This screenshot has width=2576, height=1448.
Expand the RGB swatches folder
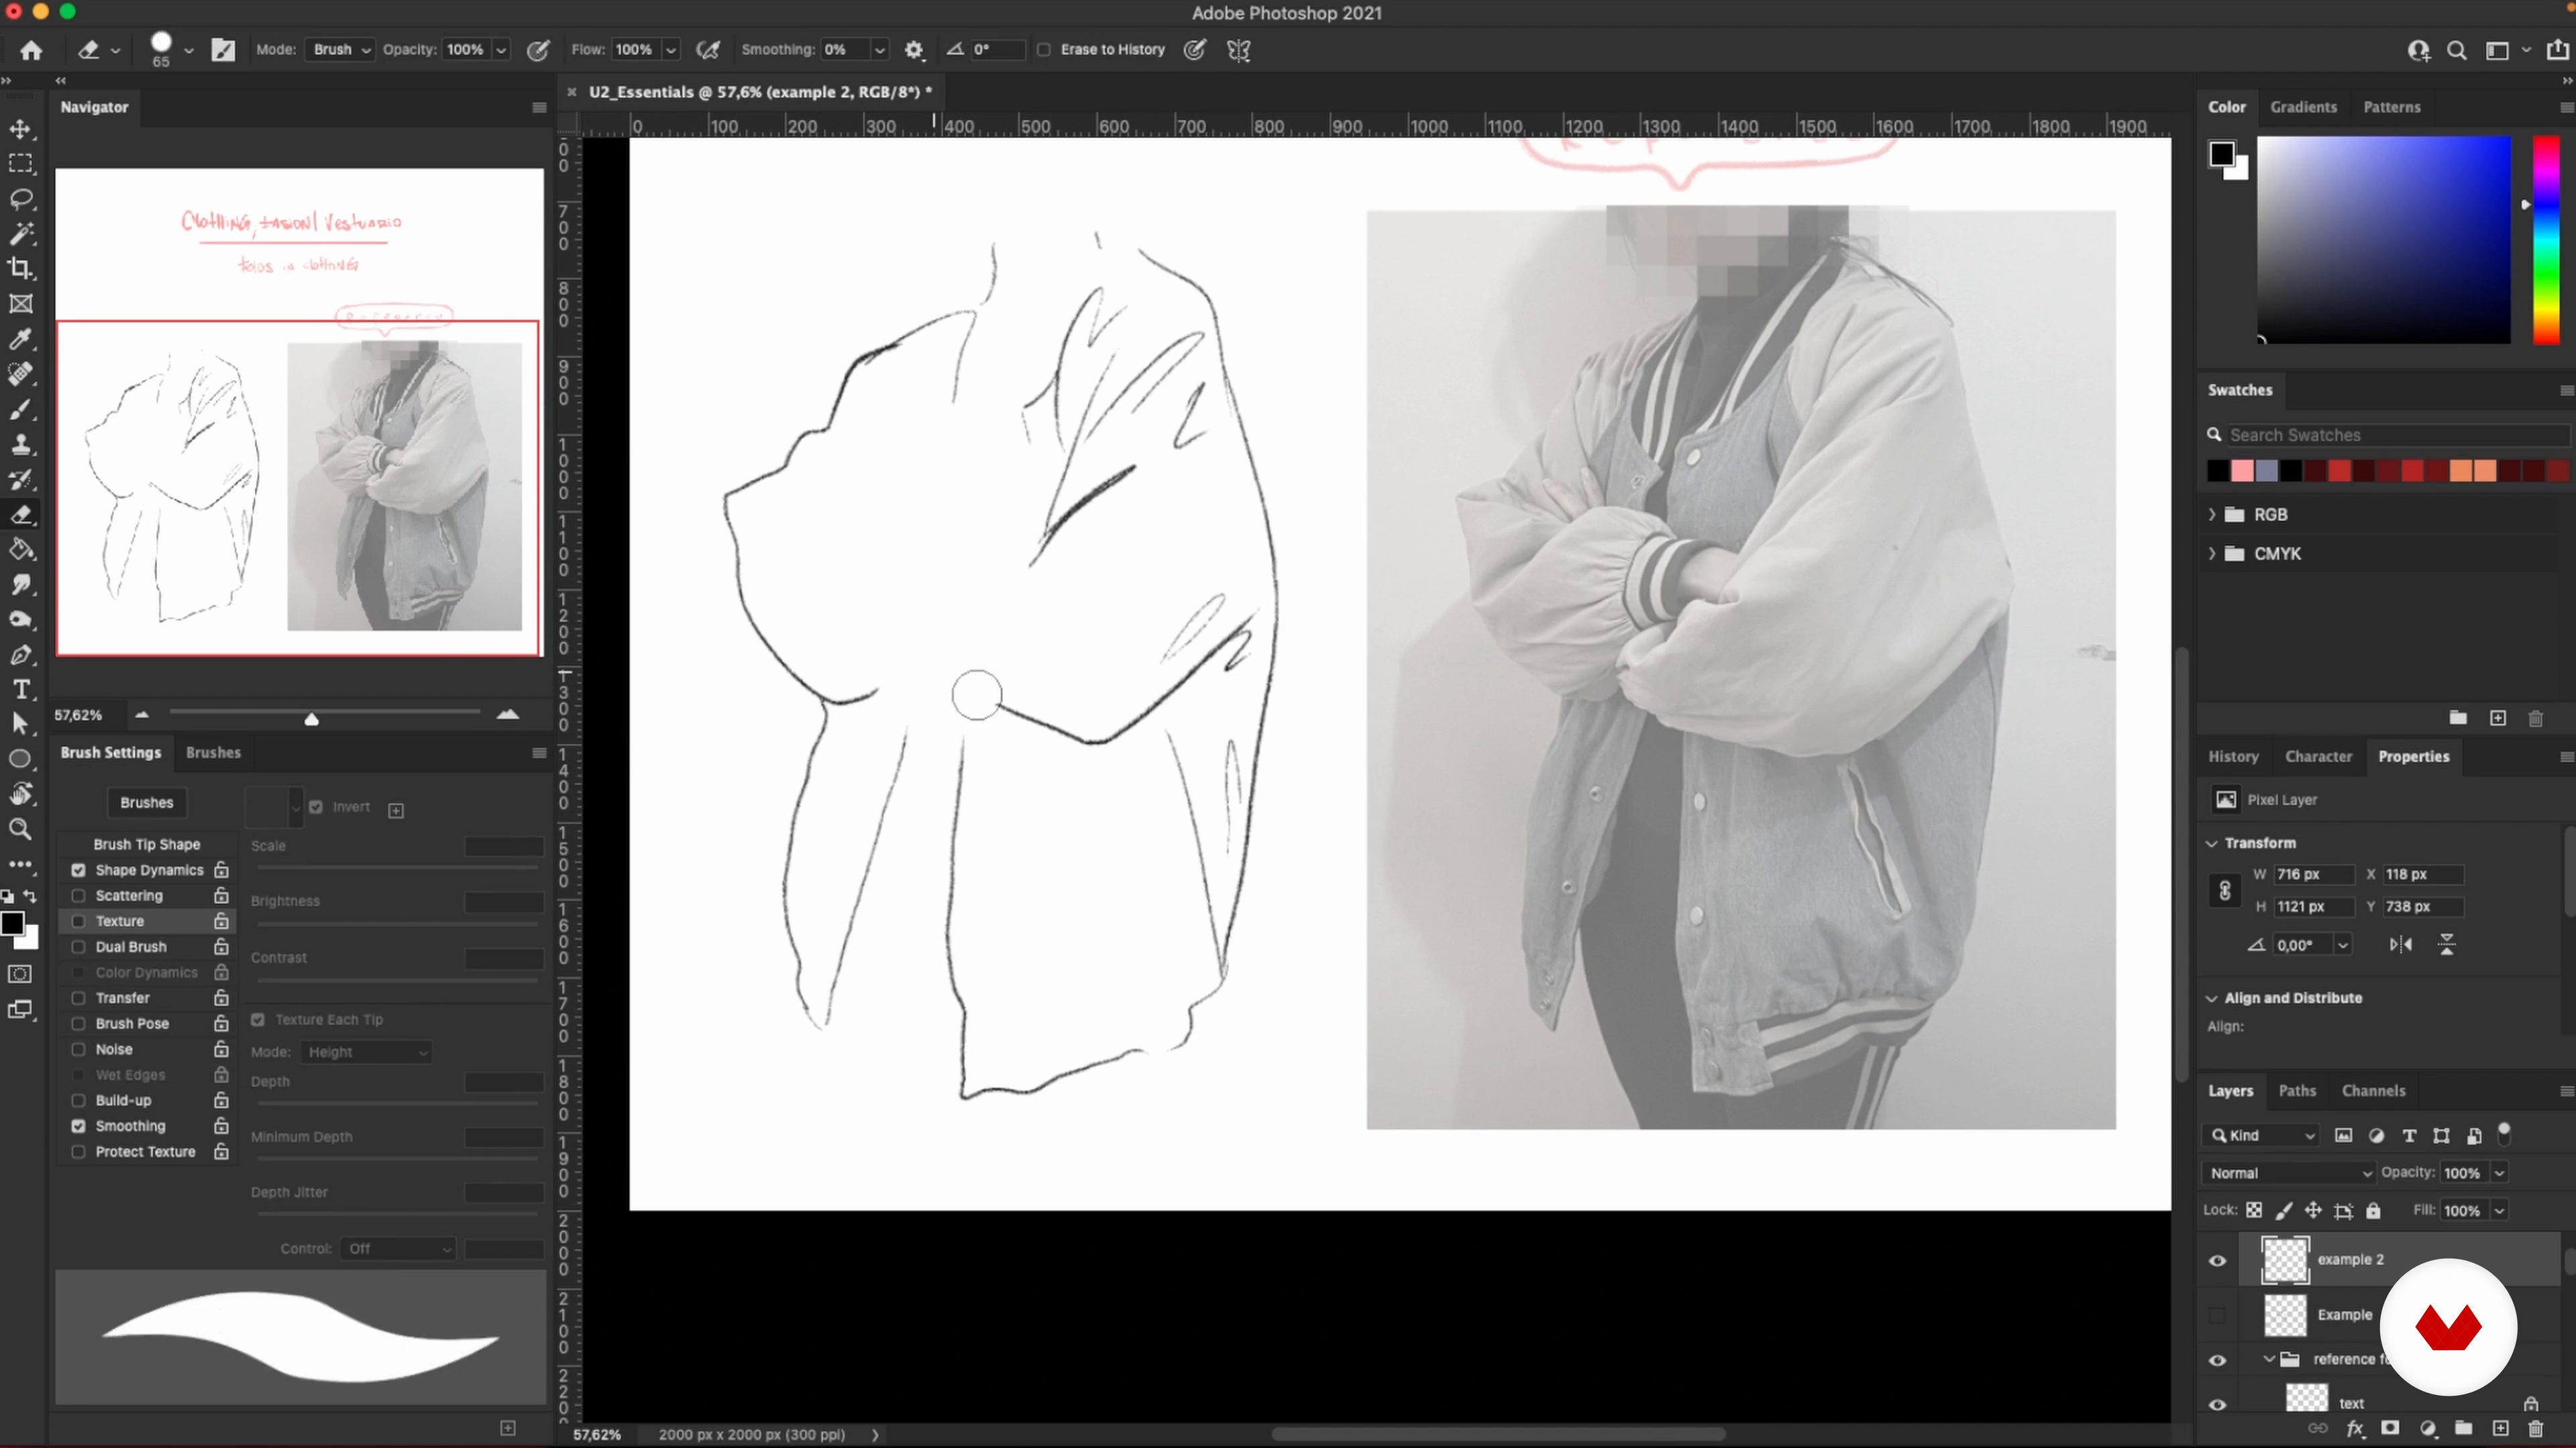(x=2212, y=515)
